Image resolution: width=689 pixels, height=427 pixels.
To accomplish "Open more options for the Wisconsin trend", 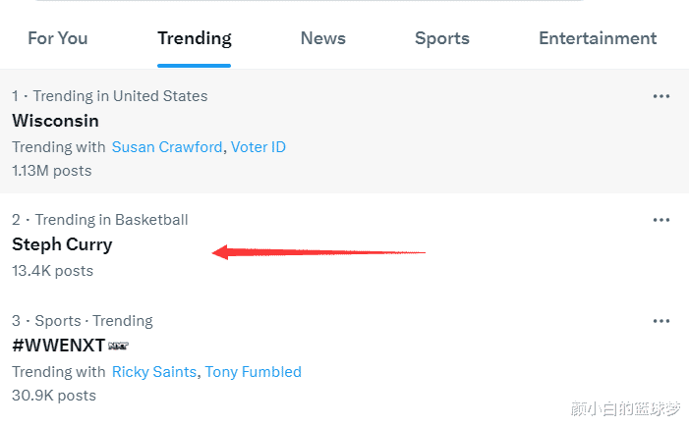I will [x=661, y=96].
